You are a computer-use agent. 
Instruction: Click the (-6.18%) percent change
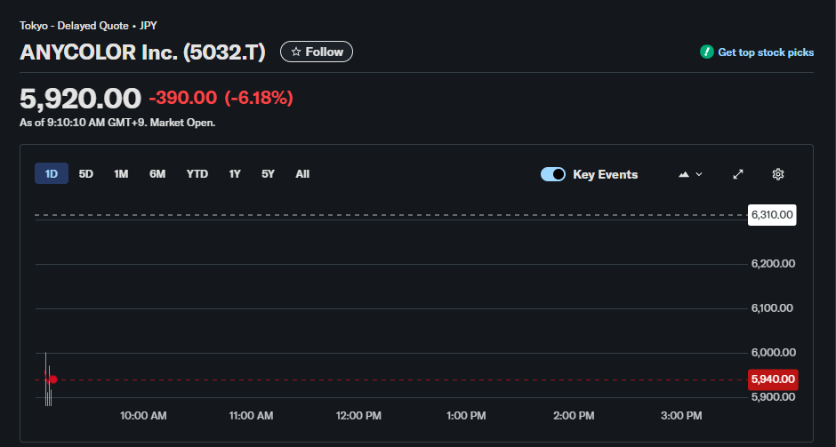pyautogui.click(x=259, y=98)
